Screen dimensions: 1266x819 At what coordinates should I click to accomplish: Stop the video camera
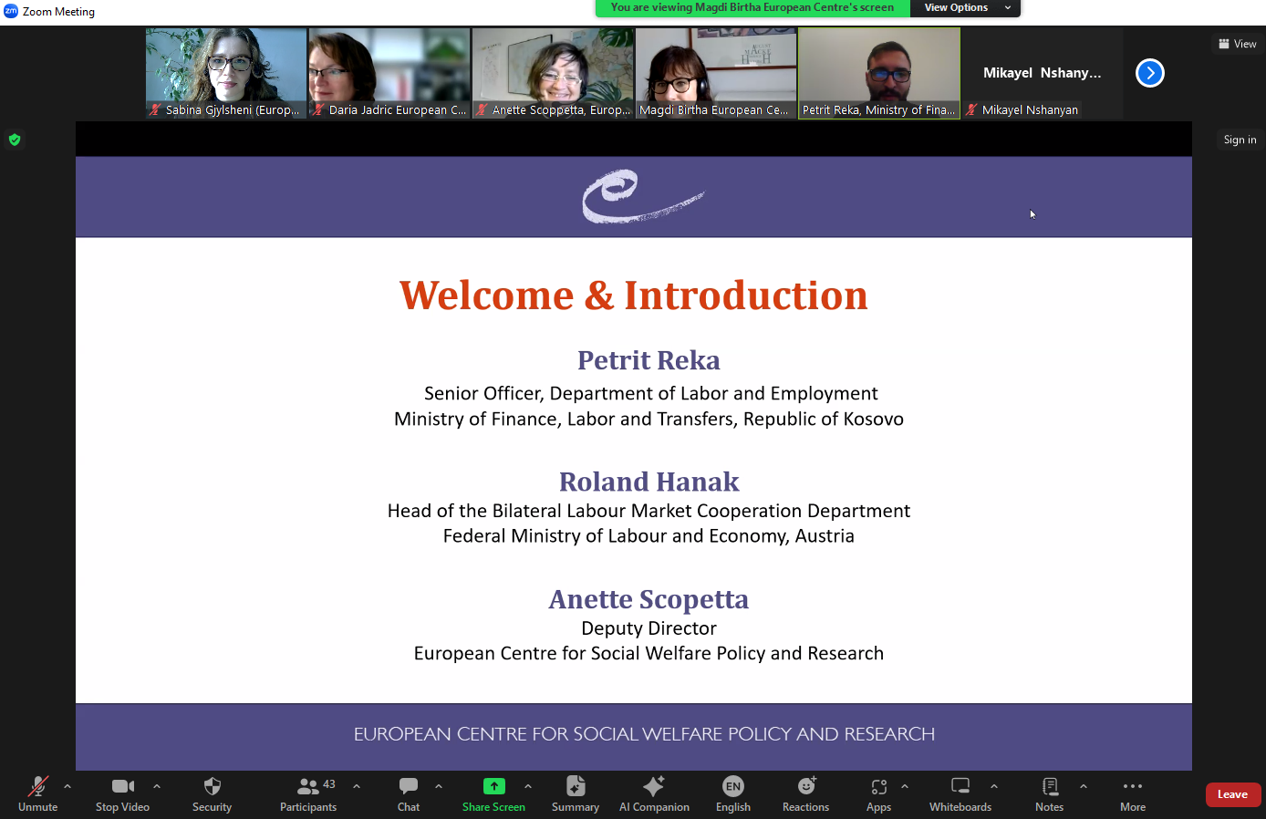[x=122, y=793]
